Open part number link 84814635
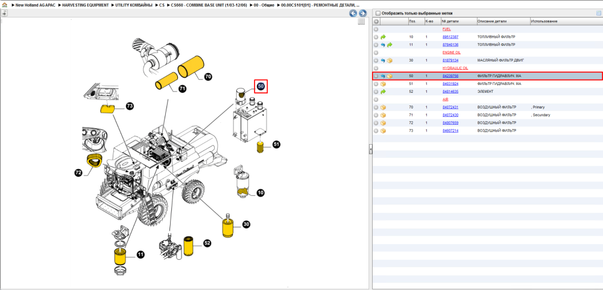Image resolution: width=603 pixels, height=290 pixels. [450, 92]
